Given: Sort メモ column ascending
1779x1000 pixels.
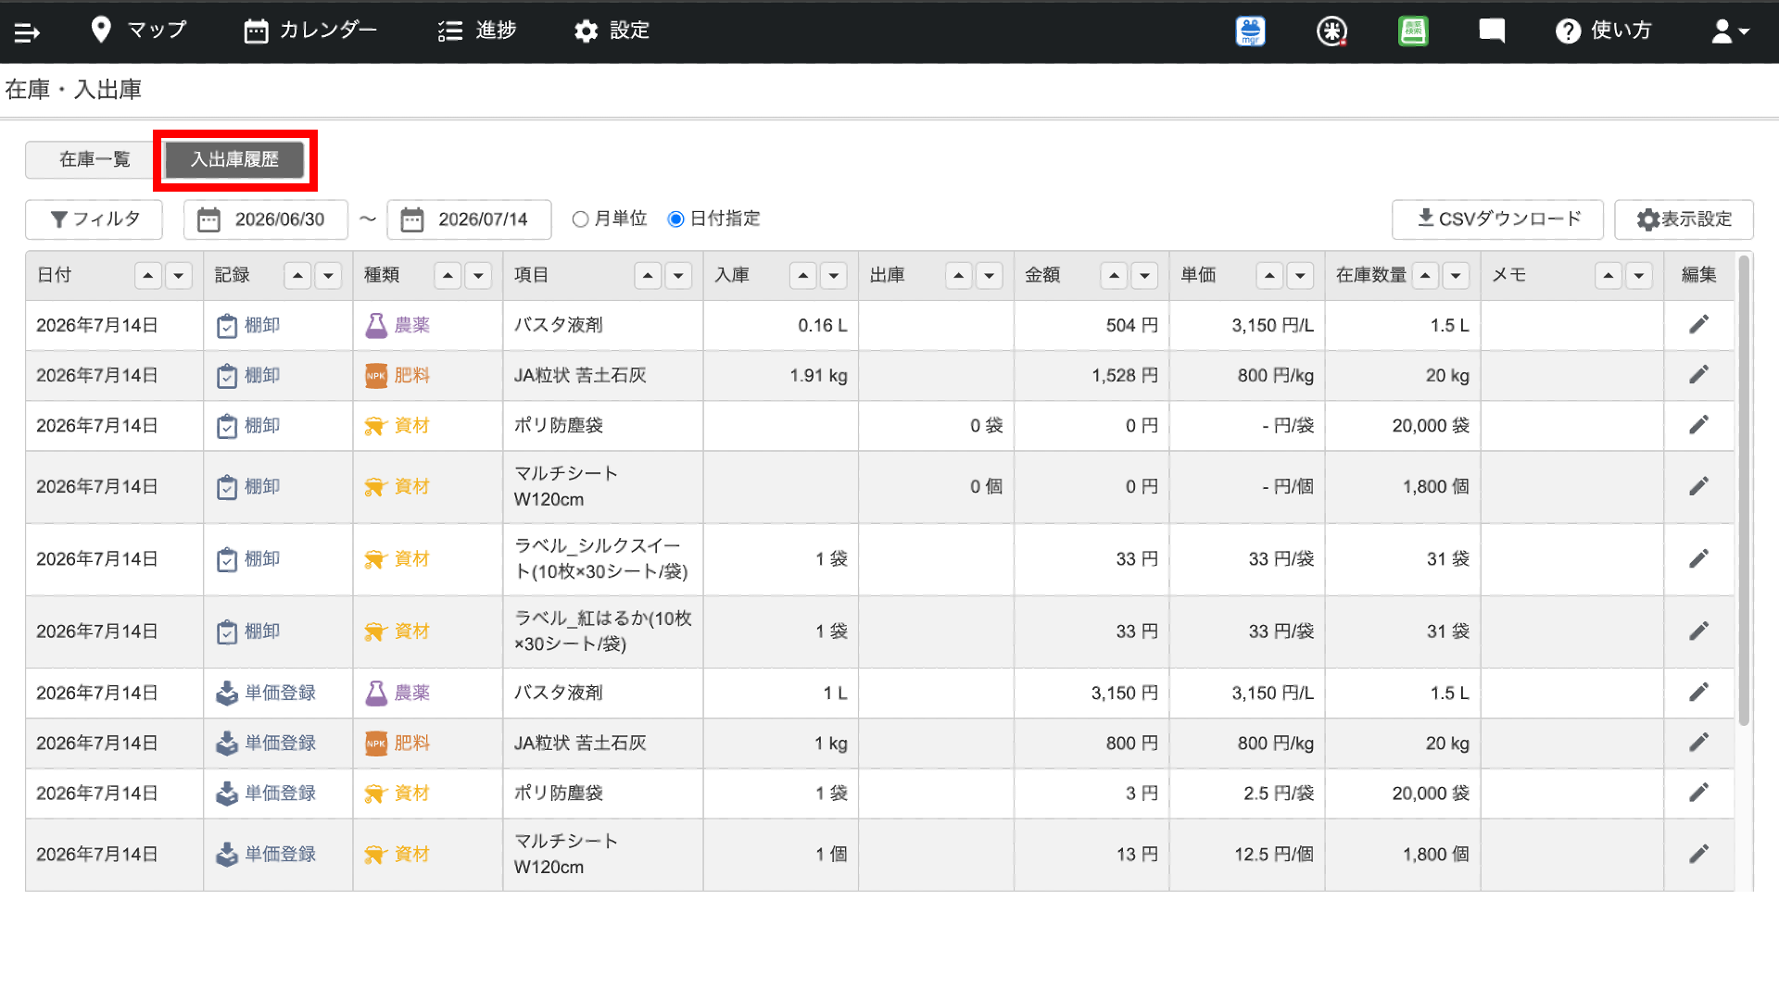Looking at the screenshot, I should click(x=1609, y=276).
